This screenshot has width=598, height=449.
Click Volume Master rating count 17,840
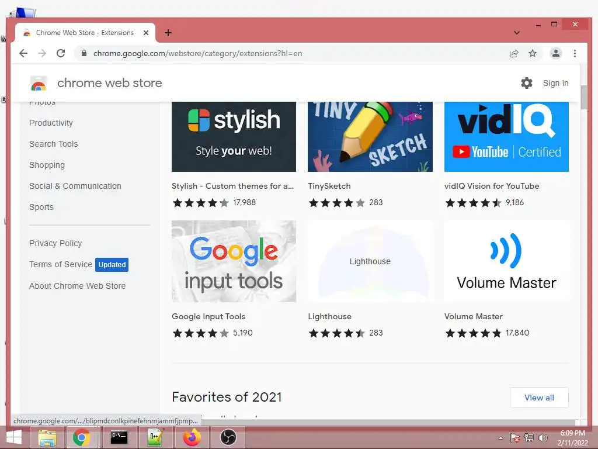[517, 333]
